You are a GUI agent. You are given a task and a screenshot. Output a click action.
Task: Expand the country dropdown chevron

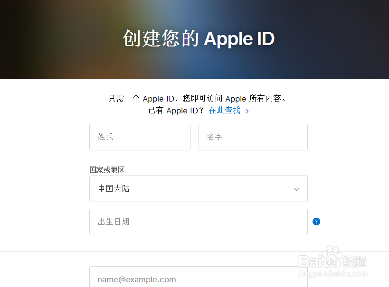[296, 190]
